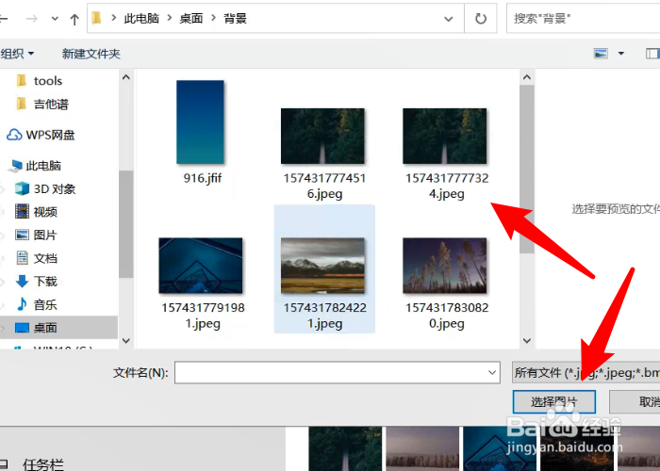Click the forward navigation arrow

click(31, 19)
